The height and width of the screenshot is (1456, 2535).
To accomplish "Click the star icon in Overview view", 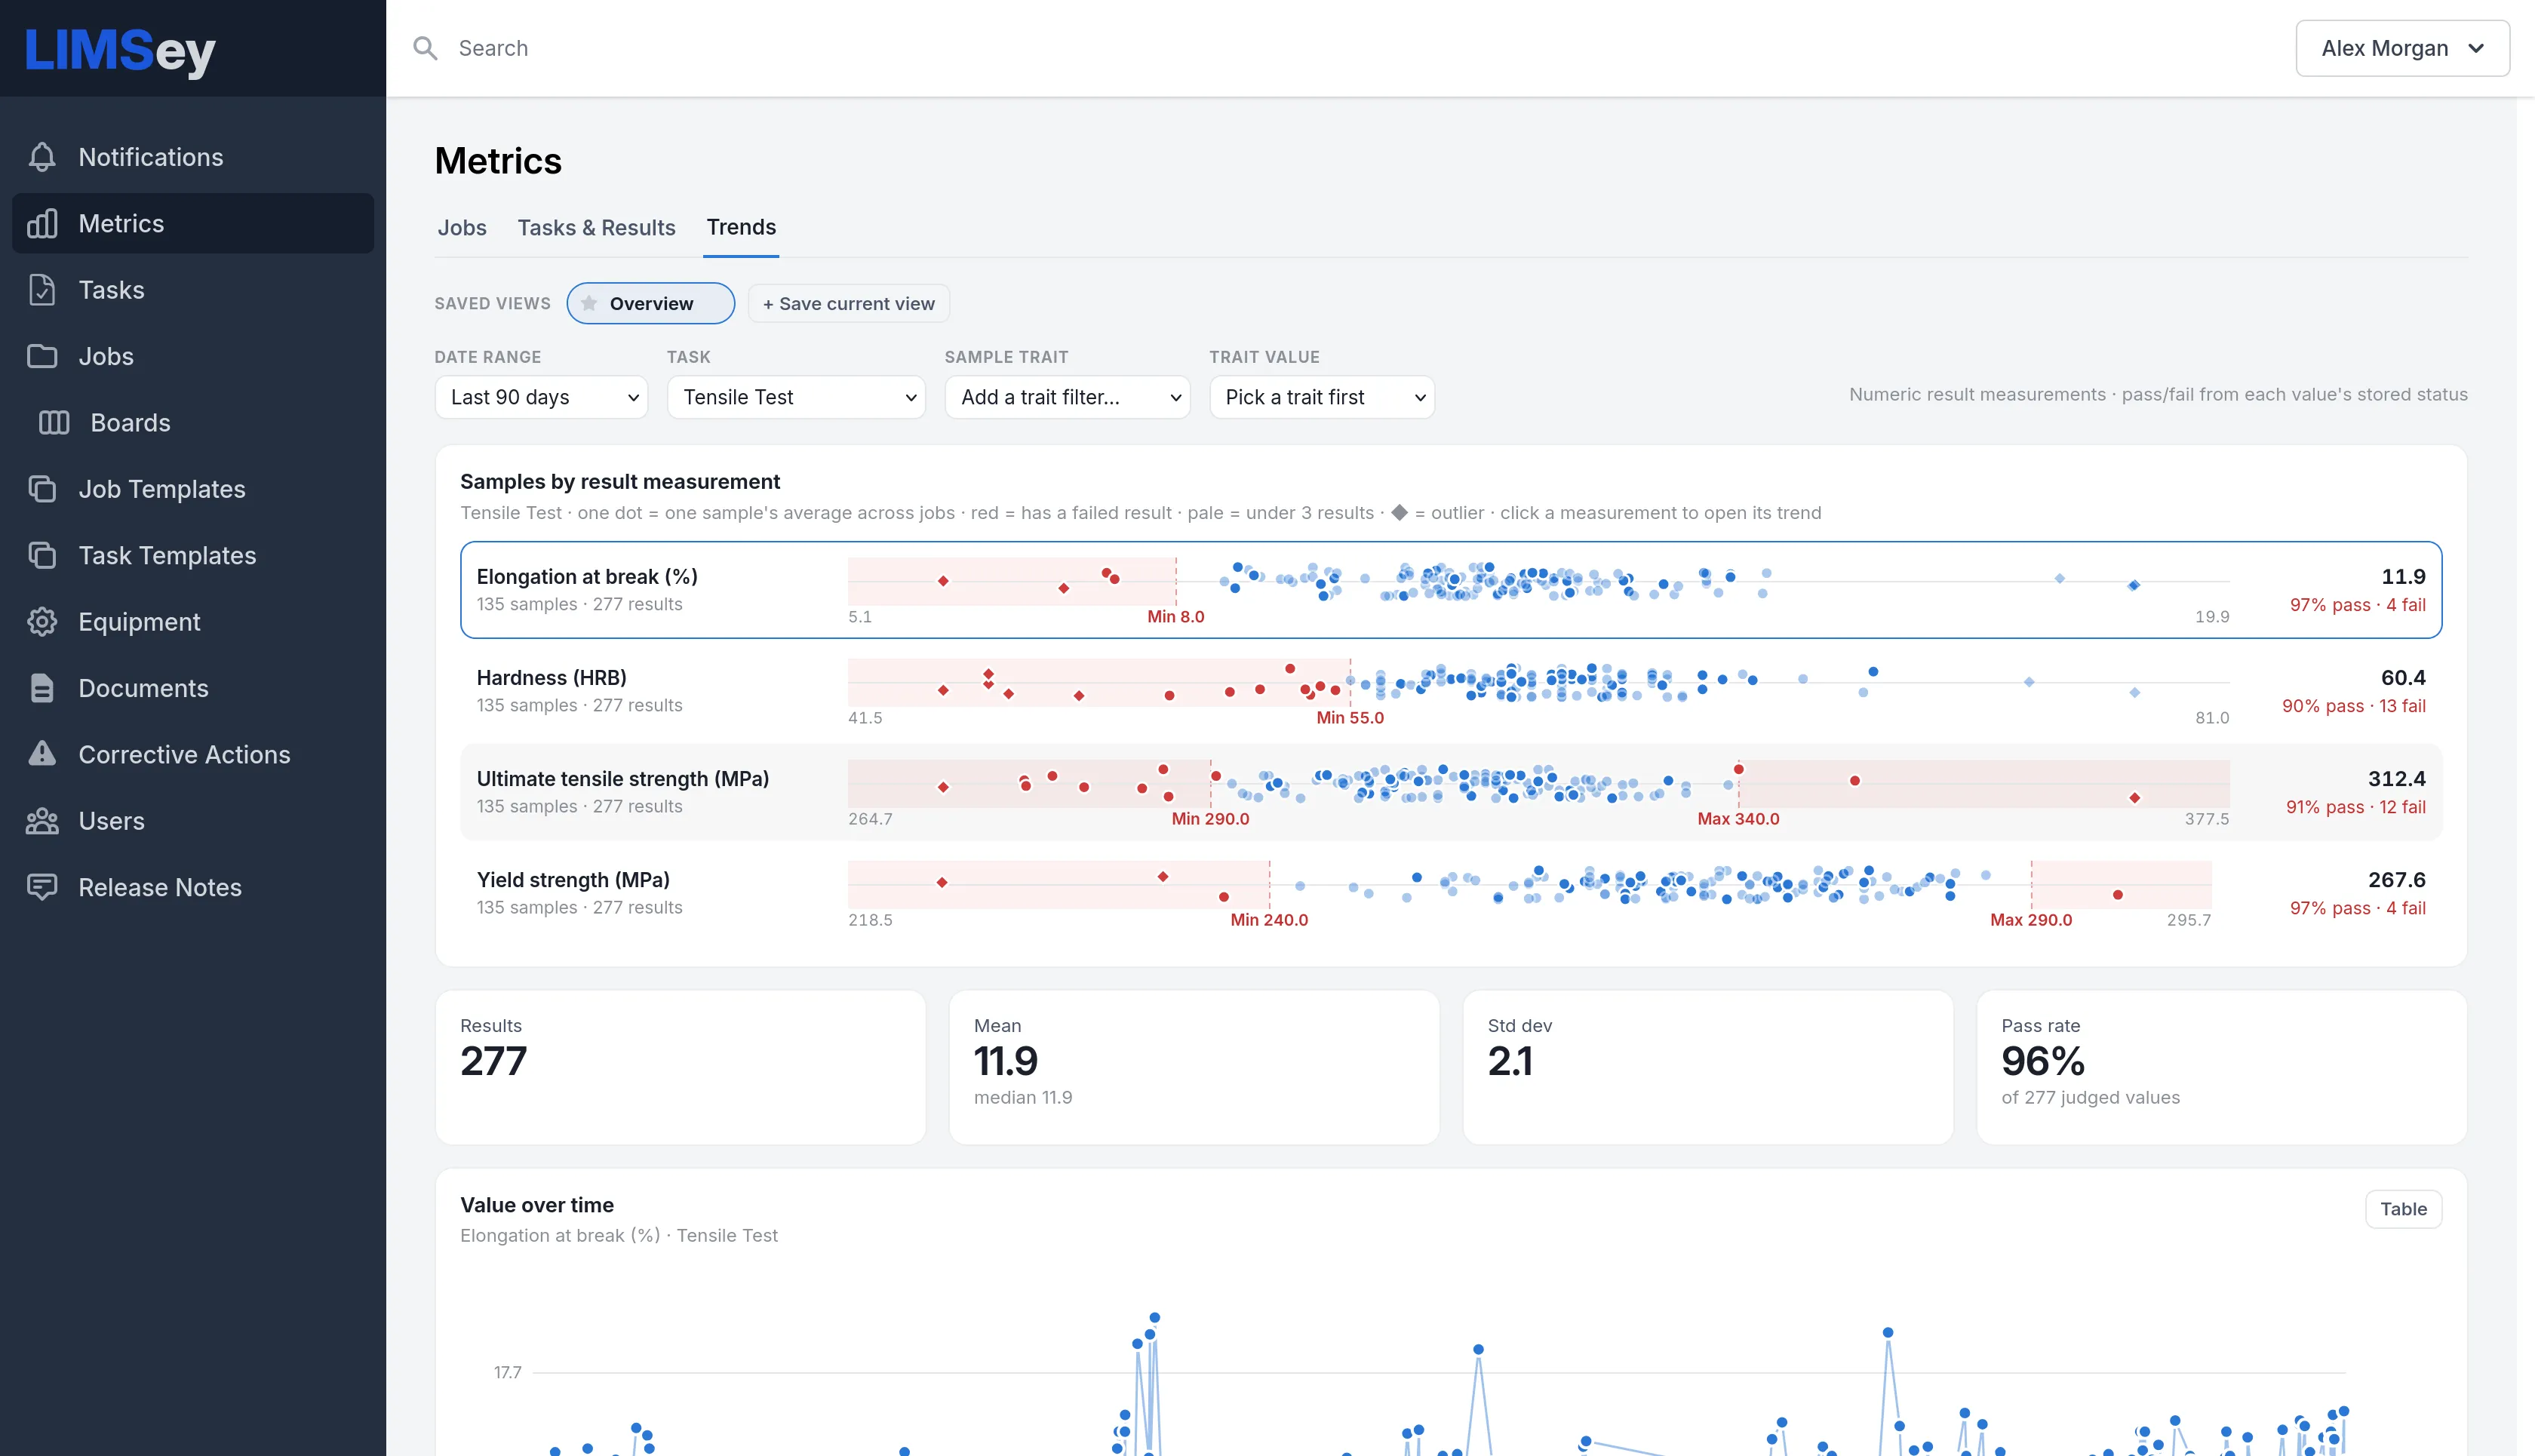I will coord(589,303).
